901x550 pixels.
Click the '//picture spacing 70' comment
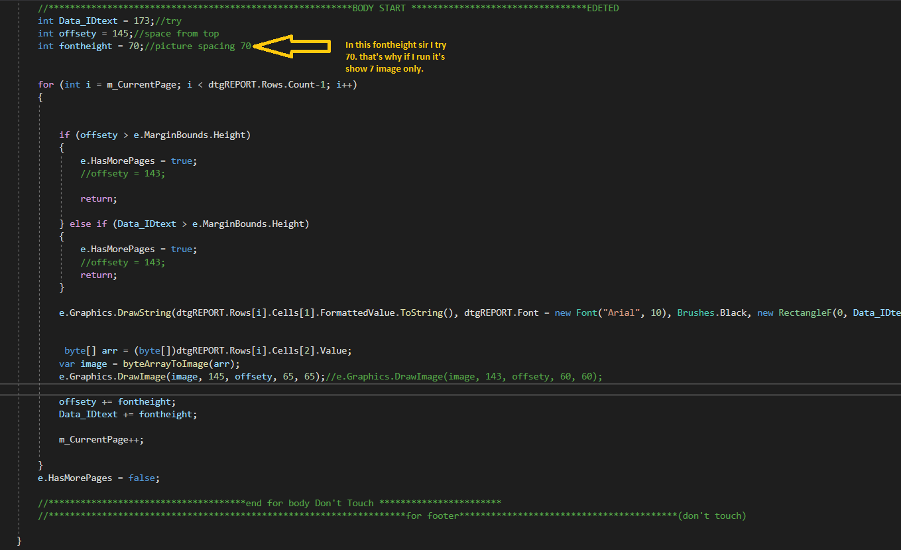(198, 46)
